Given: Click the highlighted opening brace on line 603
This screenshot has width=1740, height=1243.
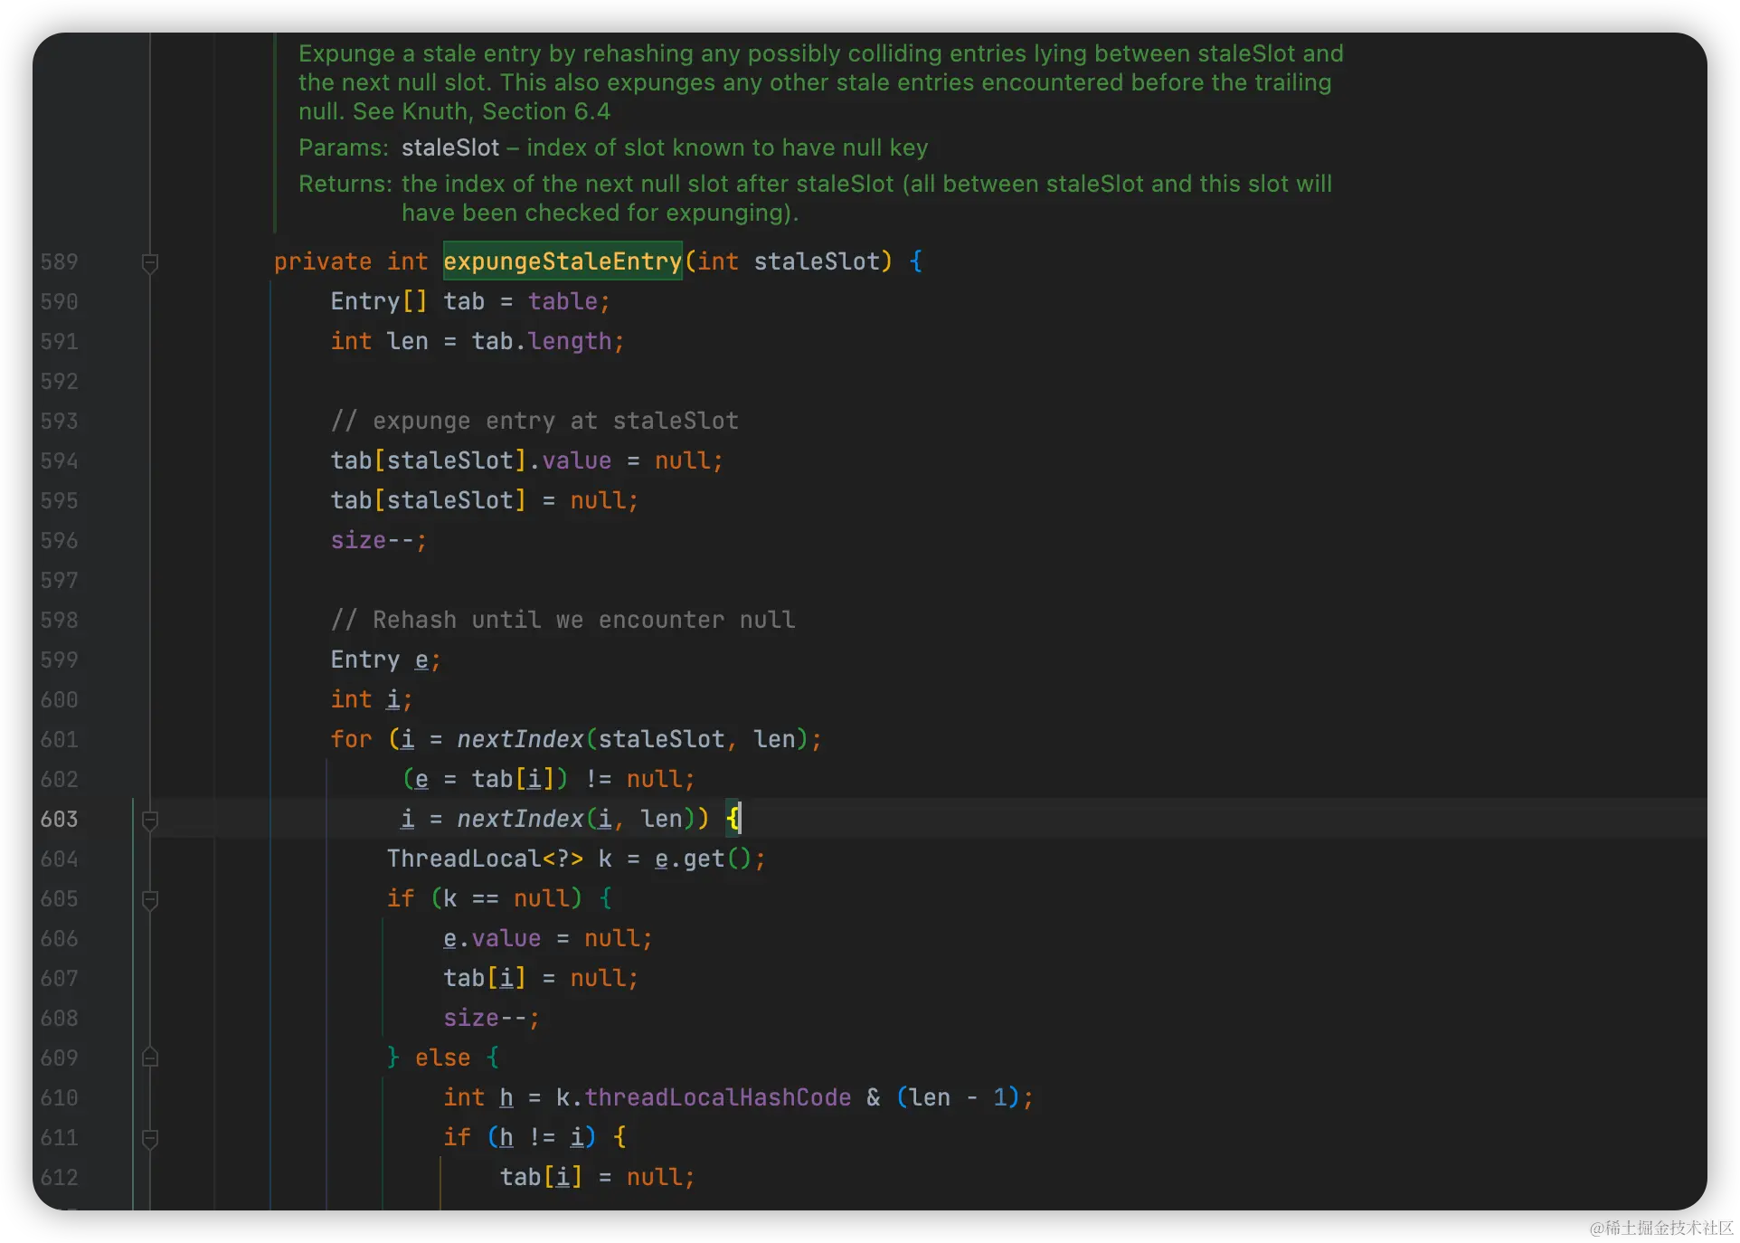Looking at the screenshot, I should pyautogui.click(x=733, y=819).
